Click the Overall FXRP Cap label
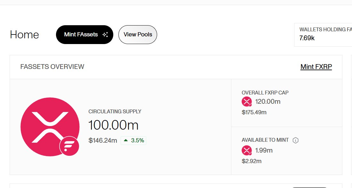This screenshot has width=352, height=188. click(x=265, y=93)
